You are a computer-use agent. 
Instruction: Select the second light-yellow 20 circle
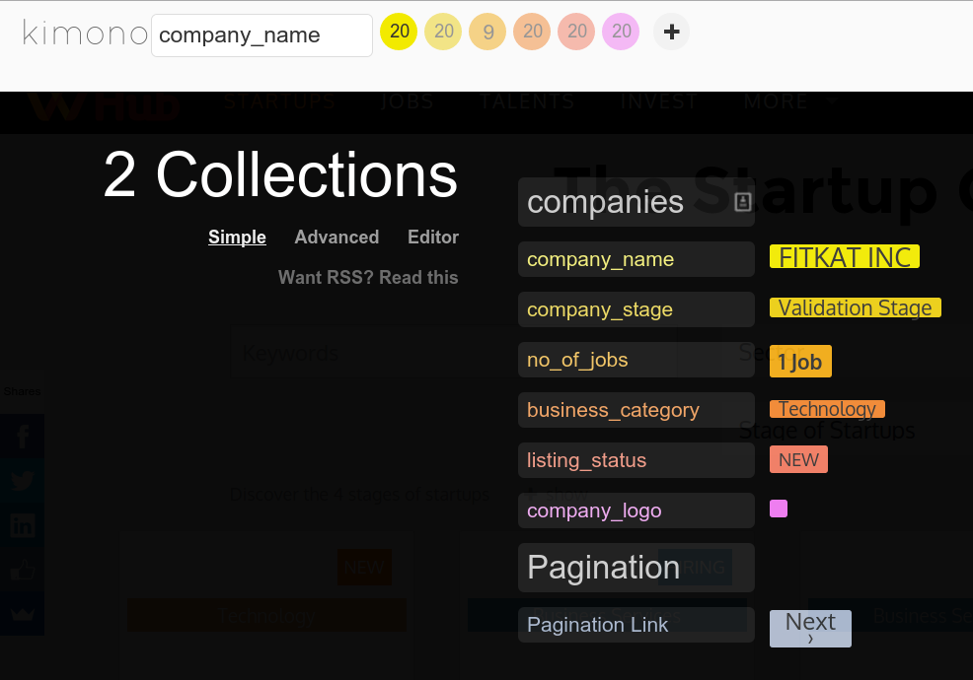coord(443,32)
